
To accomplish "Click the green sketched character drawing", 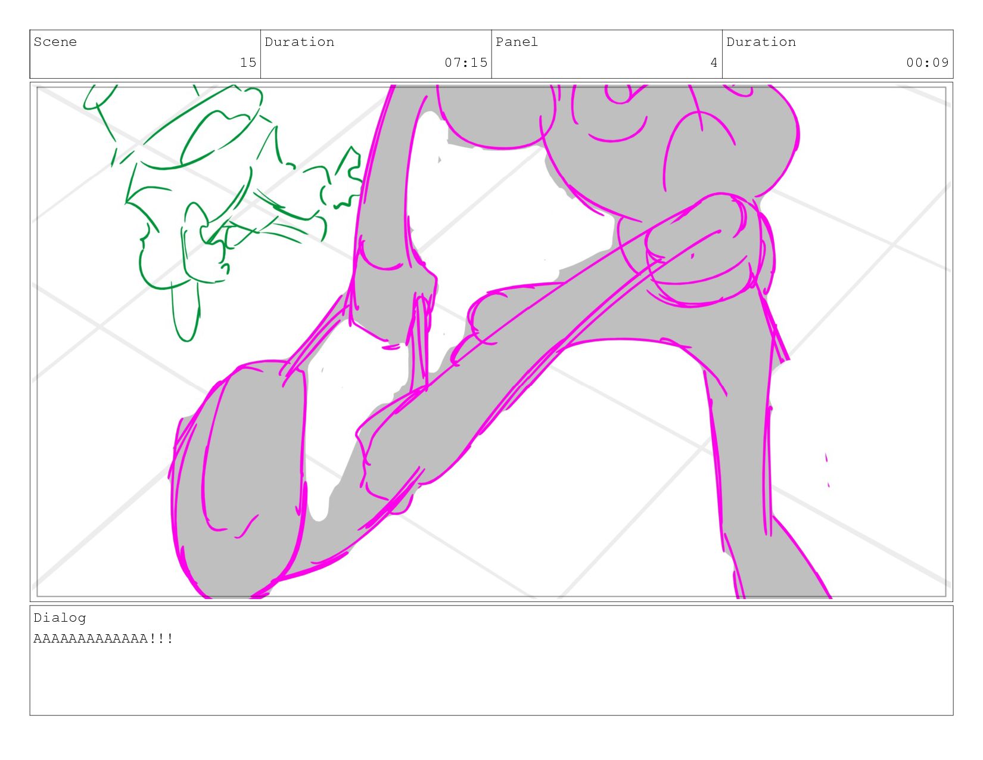I will point(223,212).
